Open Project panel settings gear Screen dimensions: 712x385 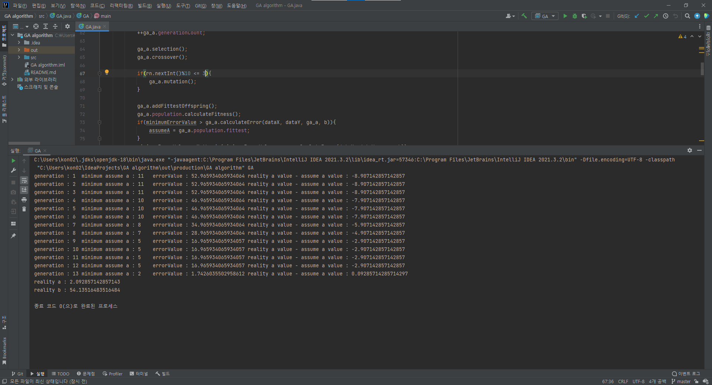[x=67, y=26]
